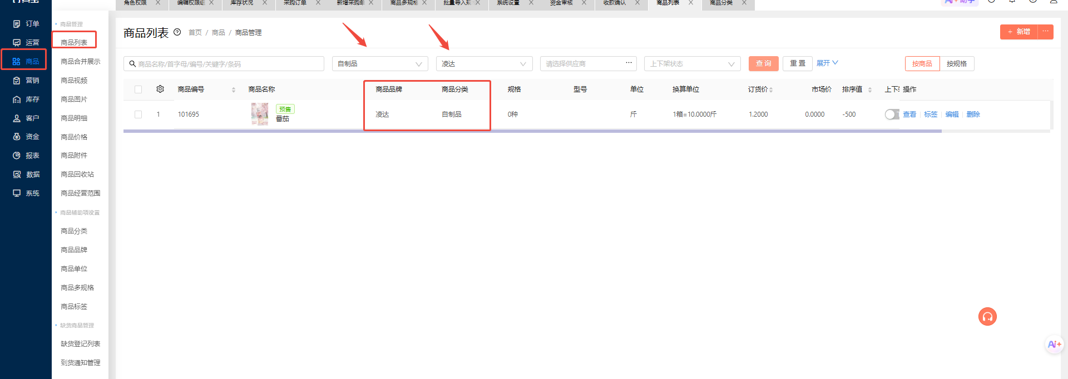Tick the select-all checkbox in the table header
The image size is (1068, 379).
coord(139,89)
